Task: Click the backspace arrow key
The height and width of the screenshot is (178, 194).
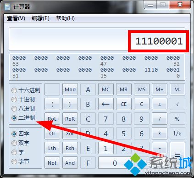Action: pos(106,104)
